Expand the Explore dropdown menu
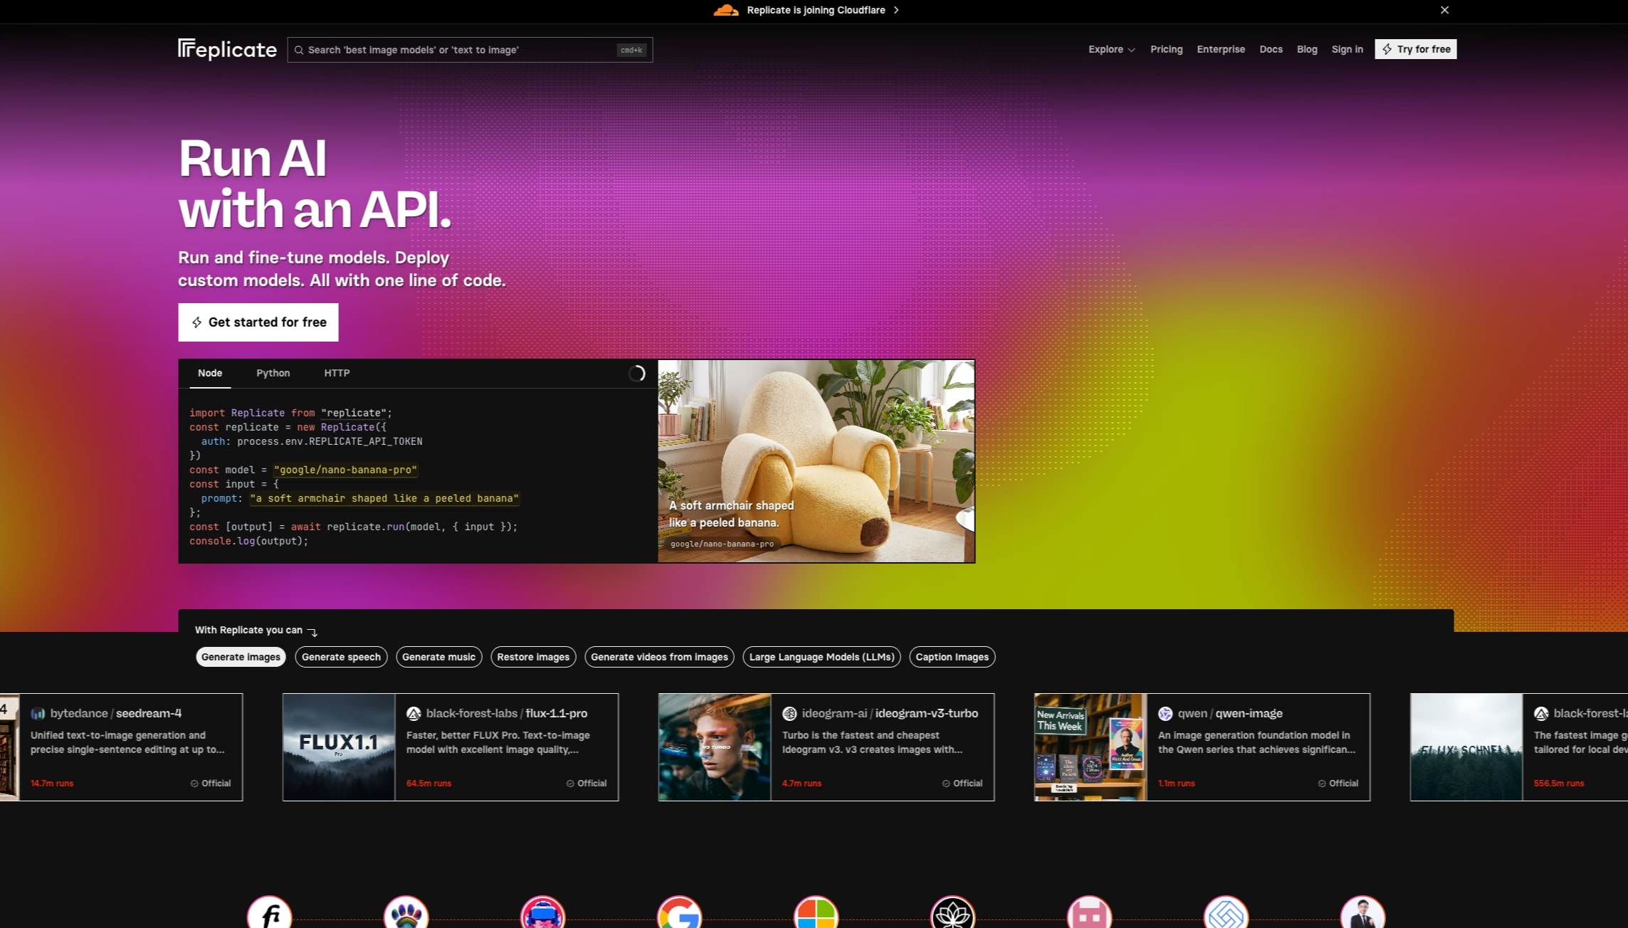Image resolution: width=1628 pixels, height=928 pixels. tap(1111, 49)
